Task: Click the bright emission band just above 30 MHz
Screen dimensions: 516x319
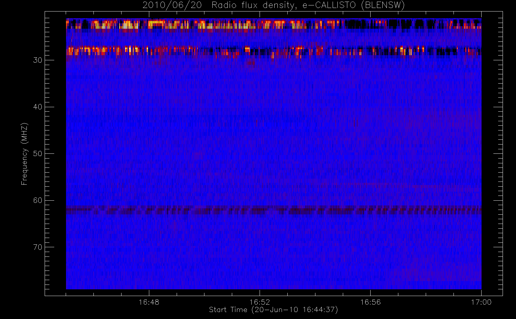Action: click(x=274, y=51)
